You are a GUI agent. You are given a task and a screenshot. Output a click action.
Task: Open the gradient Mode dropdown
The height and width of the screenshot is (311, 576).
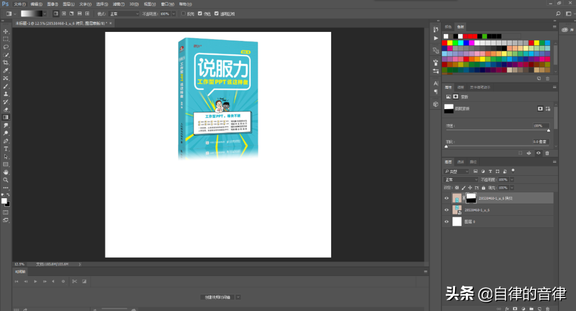point(124,13)
